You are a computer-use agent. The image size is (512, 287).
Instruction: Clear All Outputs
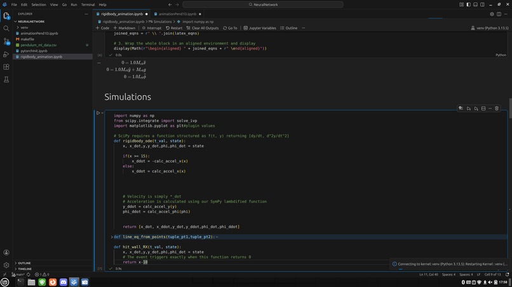203,28
